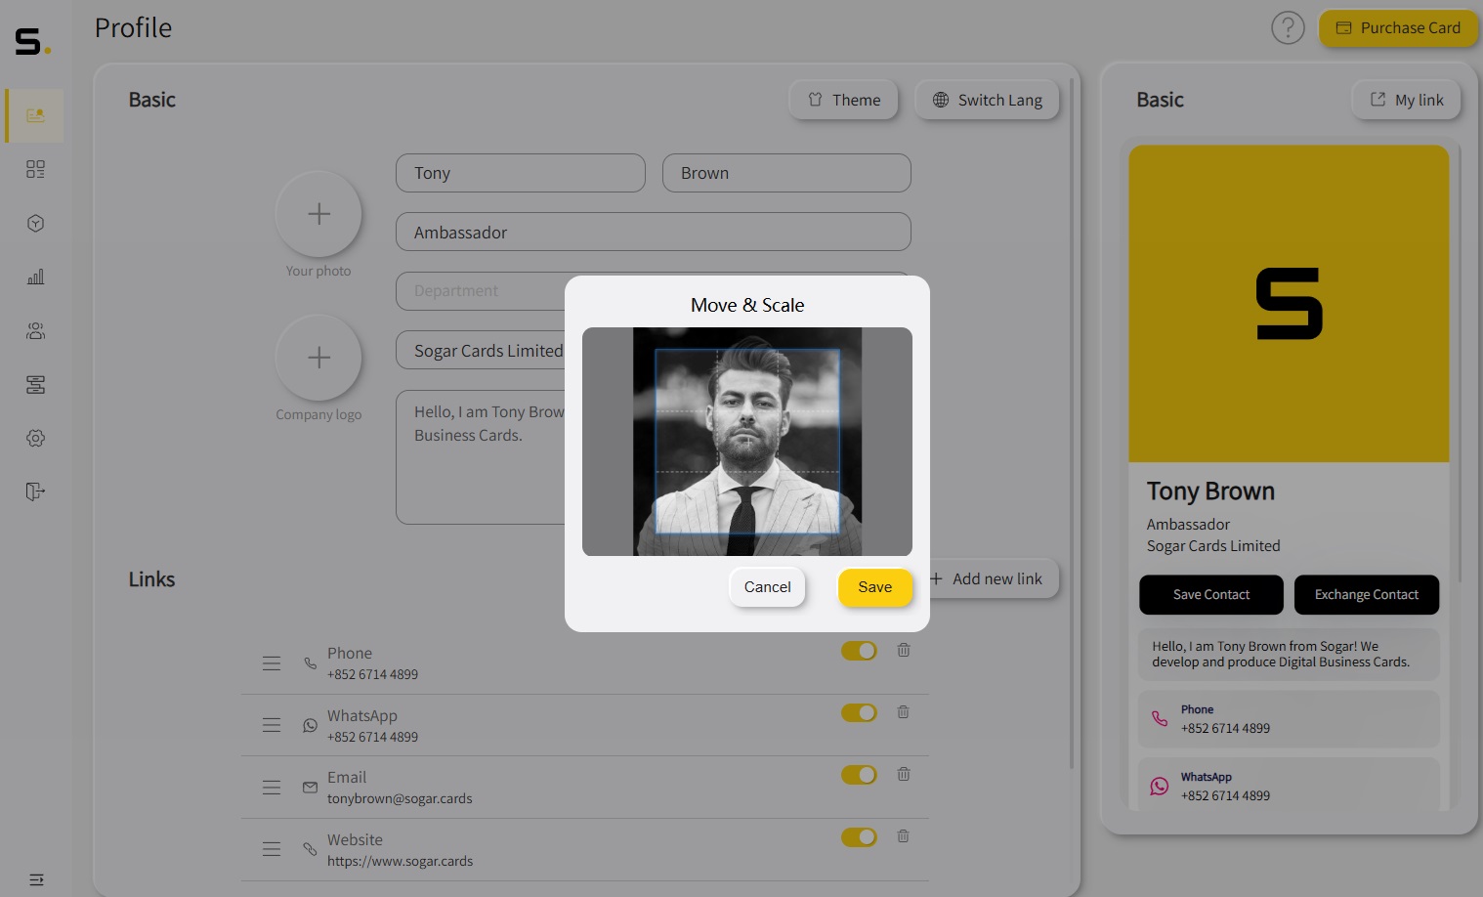Save the cropped photo
The height and width of the screenshot is (897, 1483).
pos(875,587)
